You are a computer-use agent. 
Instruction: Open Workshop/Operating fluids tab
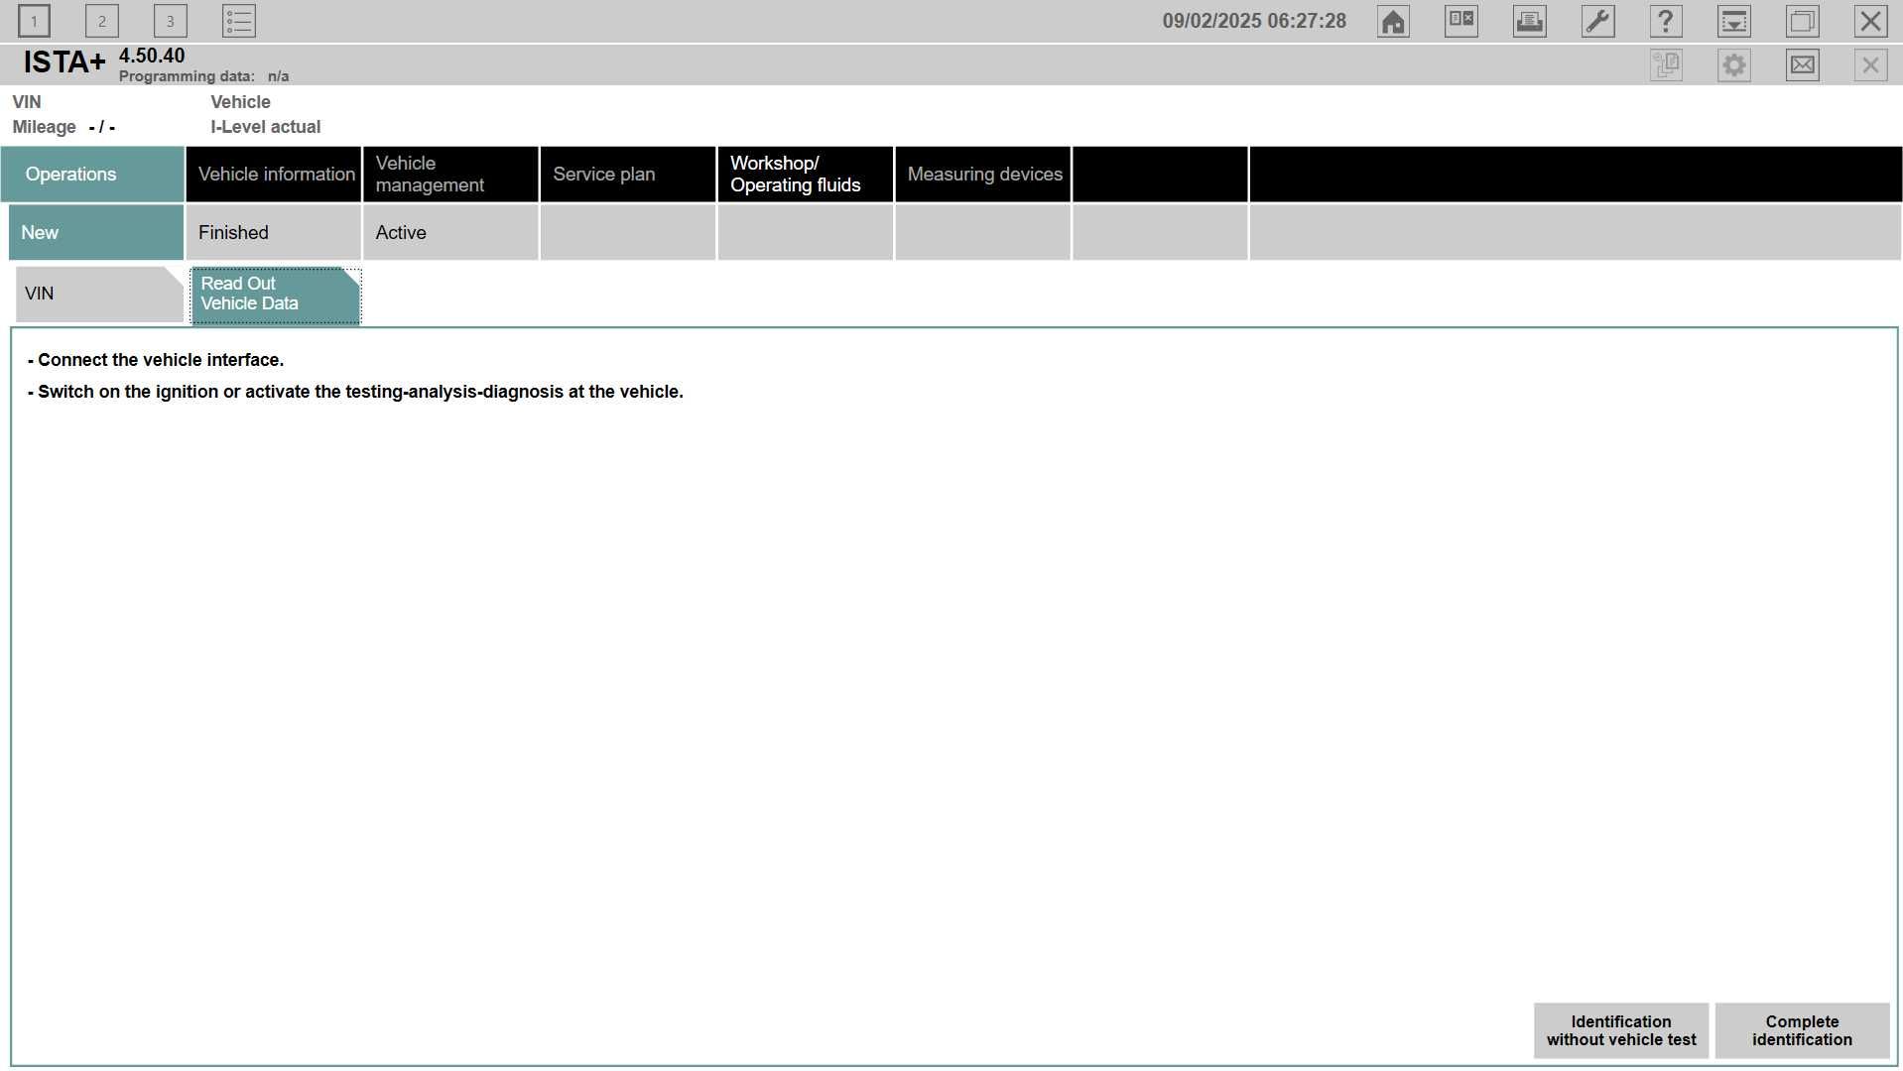(x=806, y=175)
